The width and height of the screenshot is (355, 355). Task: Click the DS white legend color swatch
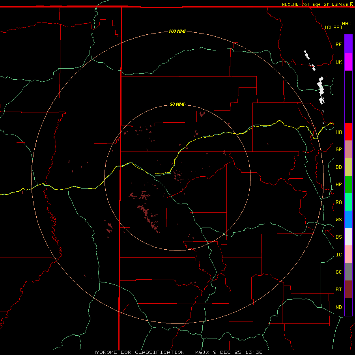[348, 237]
